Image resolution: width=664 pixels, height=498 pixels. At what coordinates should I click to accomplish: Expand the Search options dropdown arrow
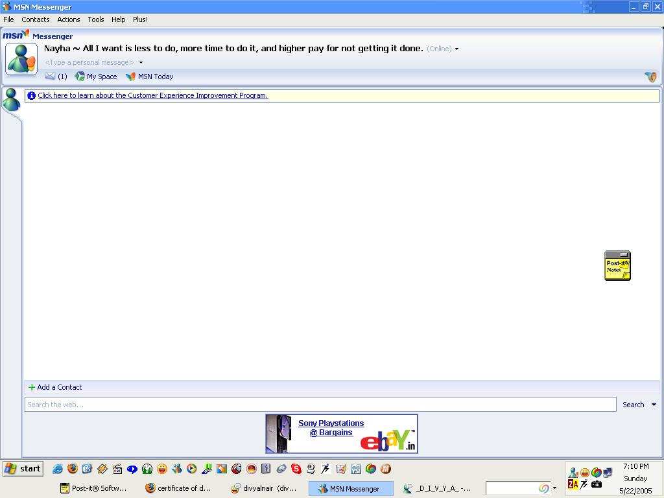pyautogui.click(x=654, y=405)
